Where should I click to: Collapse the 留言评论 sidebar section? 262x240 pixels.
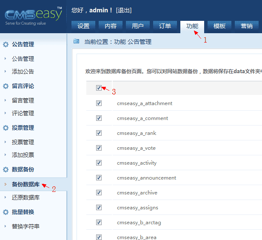pos(23,86)
